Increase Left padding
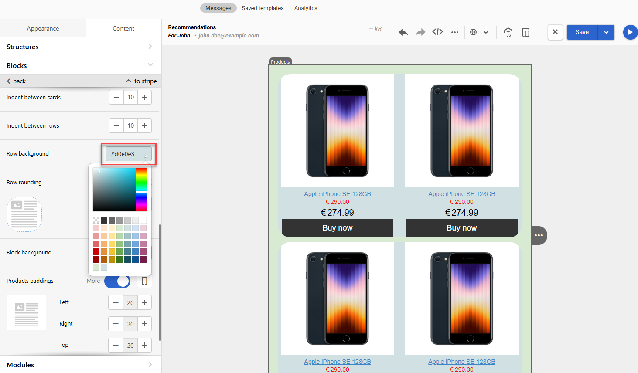 [x=145, y=302]
